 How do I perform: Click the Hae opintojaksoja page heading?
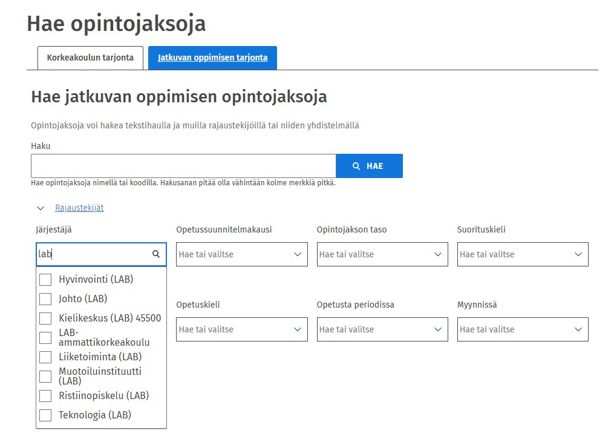coord(116,23)
